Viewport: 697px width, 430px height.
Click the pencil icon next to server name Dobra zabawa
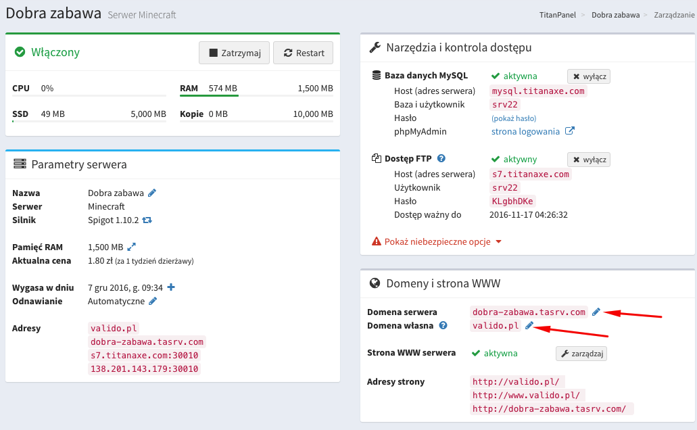click(152, 193)
